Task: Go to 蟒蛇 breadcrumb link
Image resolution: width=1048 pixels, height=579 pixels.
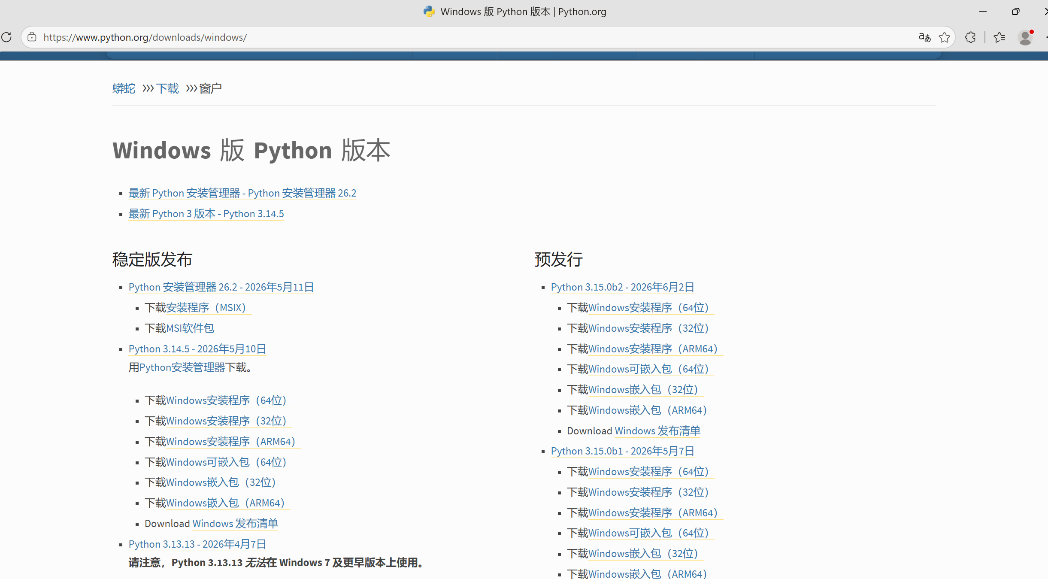Action: [124, 88]
